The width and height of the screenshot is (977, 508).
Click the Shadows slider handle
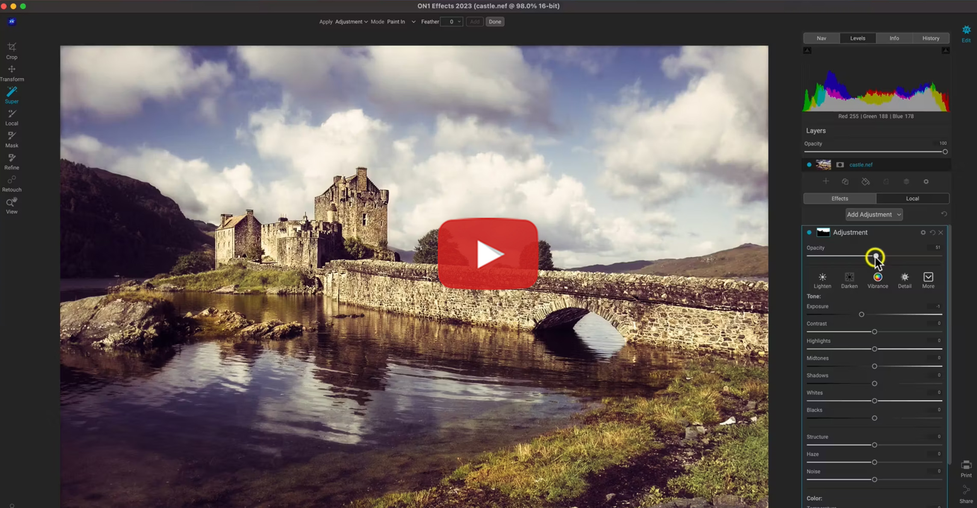(874, 384)
